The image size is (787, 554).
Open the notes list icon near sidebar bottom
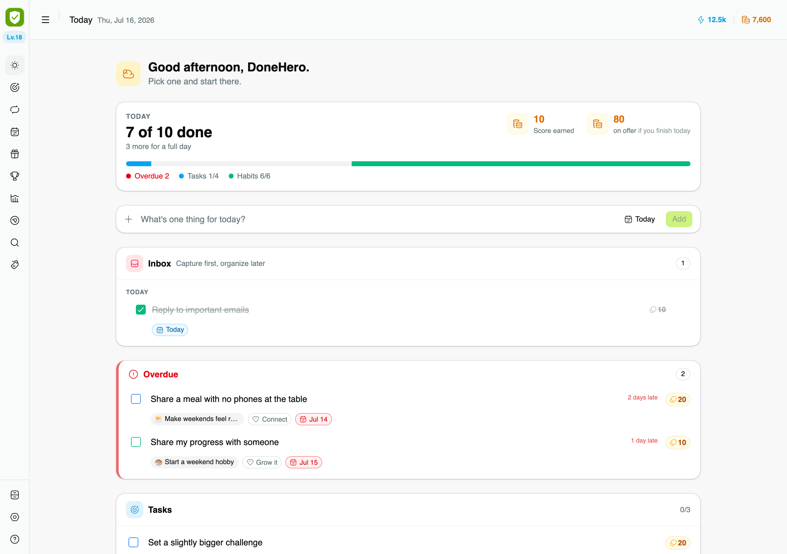pyautogui.click(x=15, y=495)
